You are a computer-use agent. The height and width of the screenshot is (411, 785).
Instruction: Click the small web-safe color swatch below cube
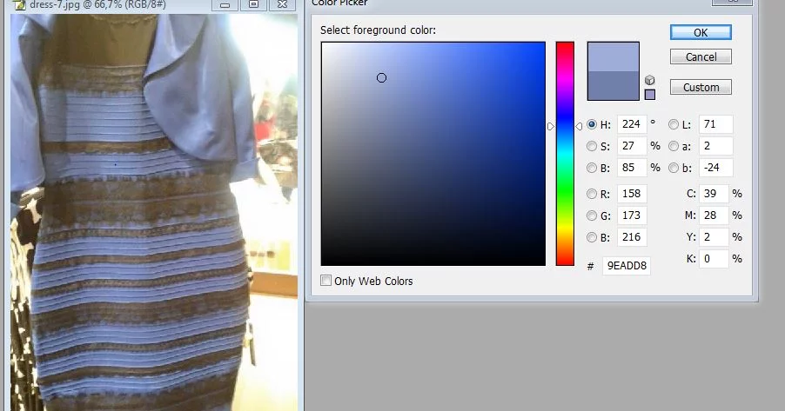pyautogui.click(x=649, y=94)
